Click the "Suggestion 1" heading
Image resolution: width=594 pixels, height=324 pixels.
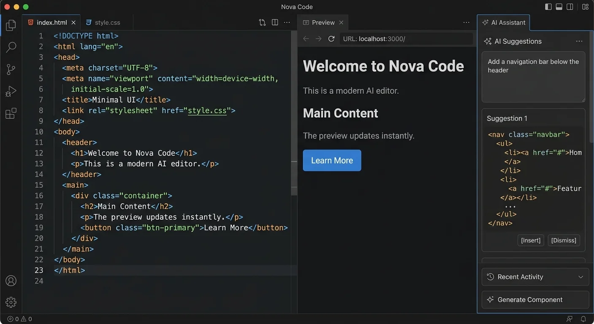click(x=507, y=119)
